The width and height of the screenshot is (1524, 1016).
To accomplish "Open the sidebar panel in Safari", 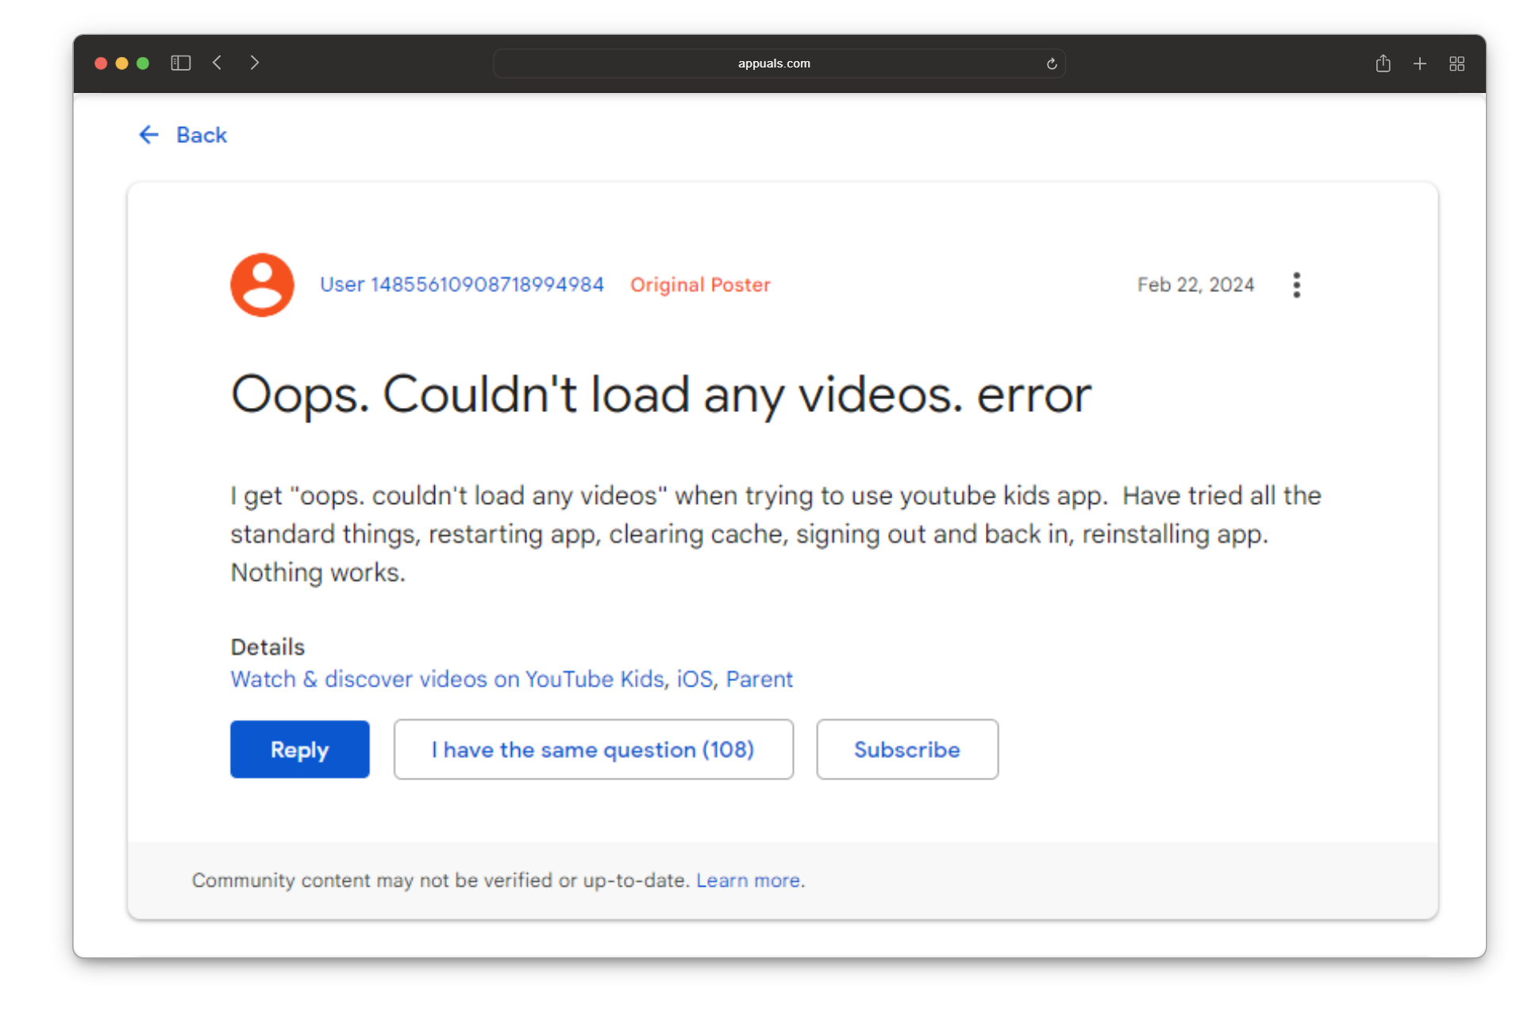I will click(180, 63).
